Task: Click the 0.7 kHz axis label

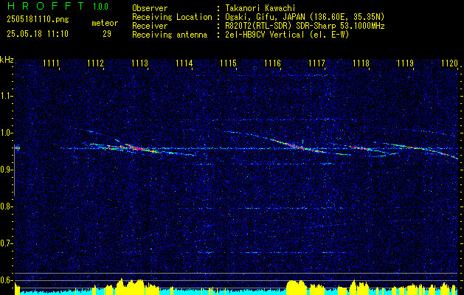Action: pyautogui.click(x=6, y=243)
